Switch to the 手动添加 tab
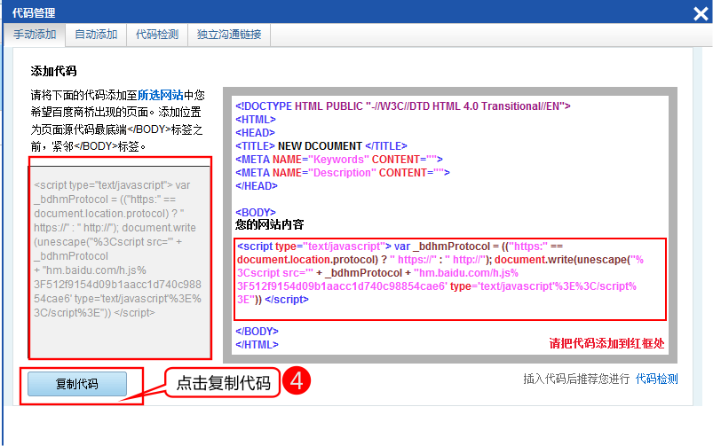Screen dimensions: 713x446 (35, 35)
